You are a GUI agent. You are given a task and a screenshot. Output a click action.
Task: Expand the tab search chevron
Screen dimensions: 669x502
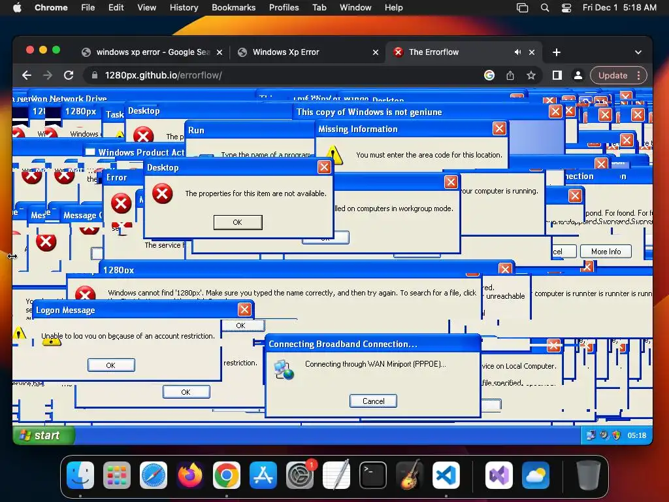click(x=638, y=52)
